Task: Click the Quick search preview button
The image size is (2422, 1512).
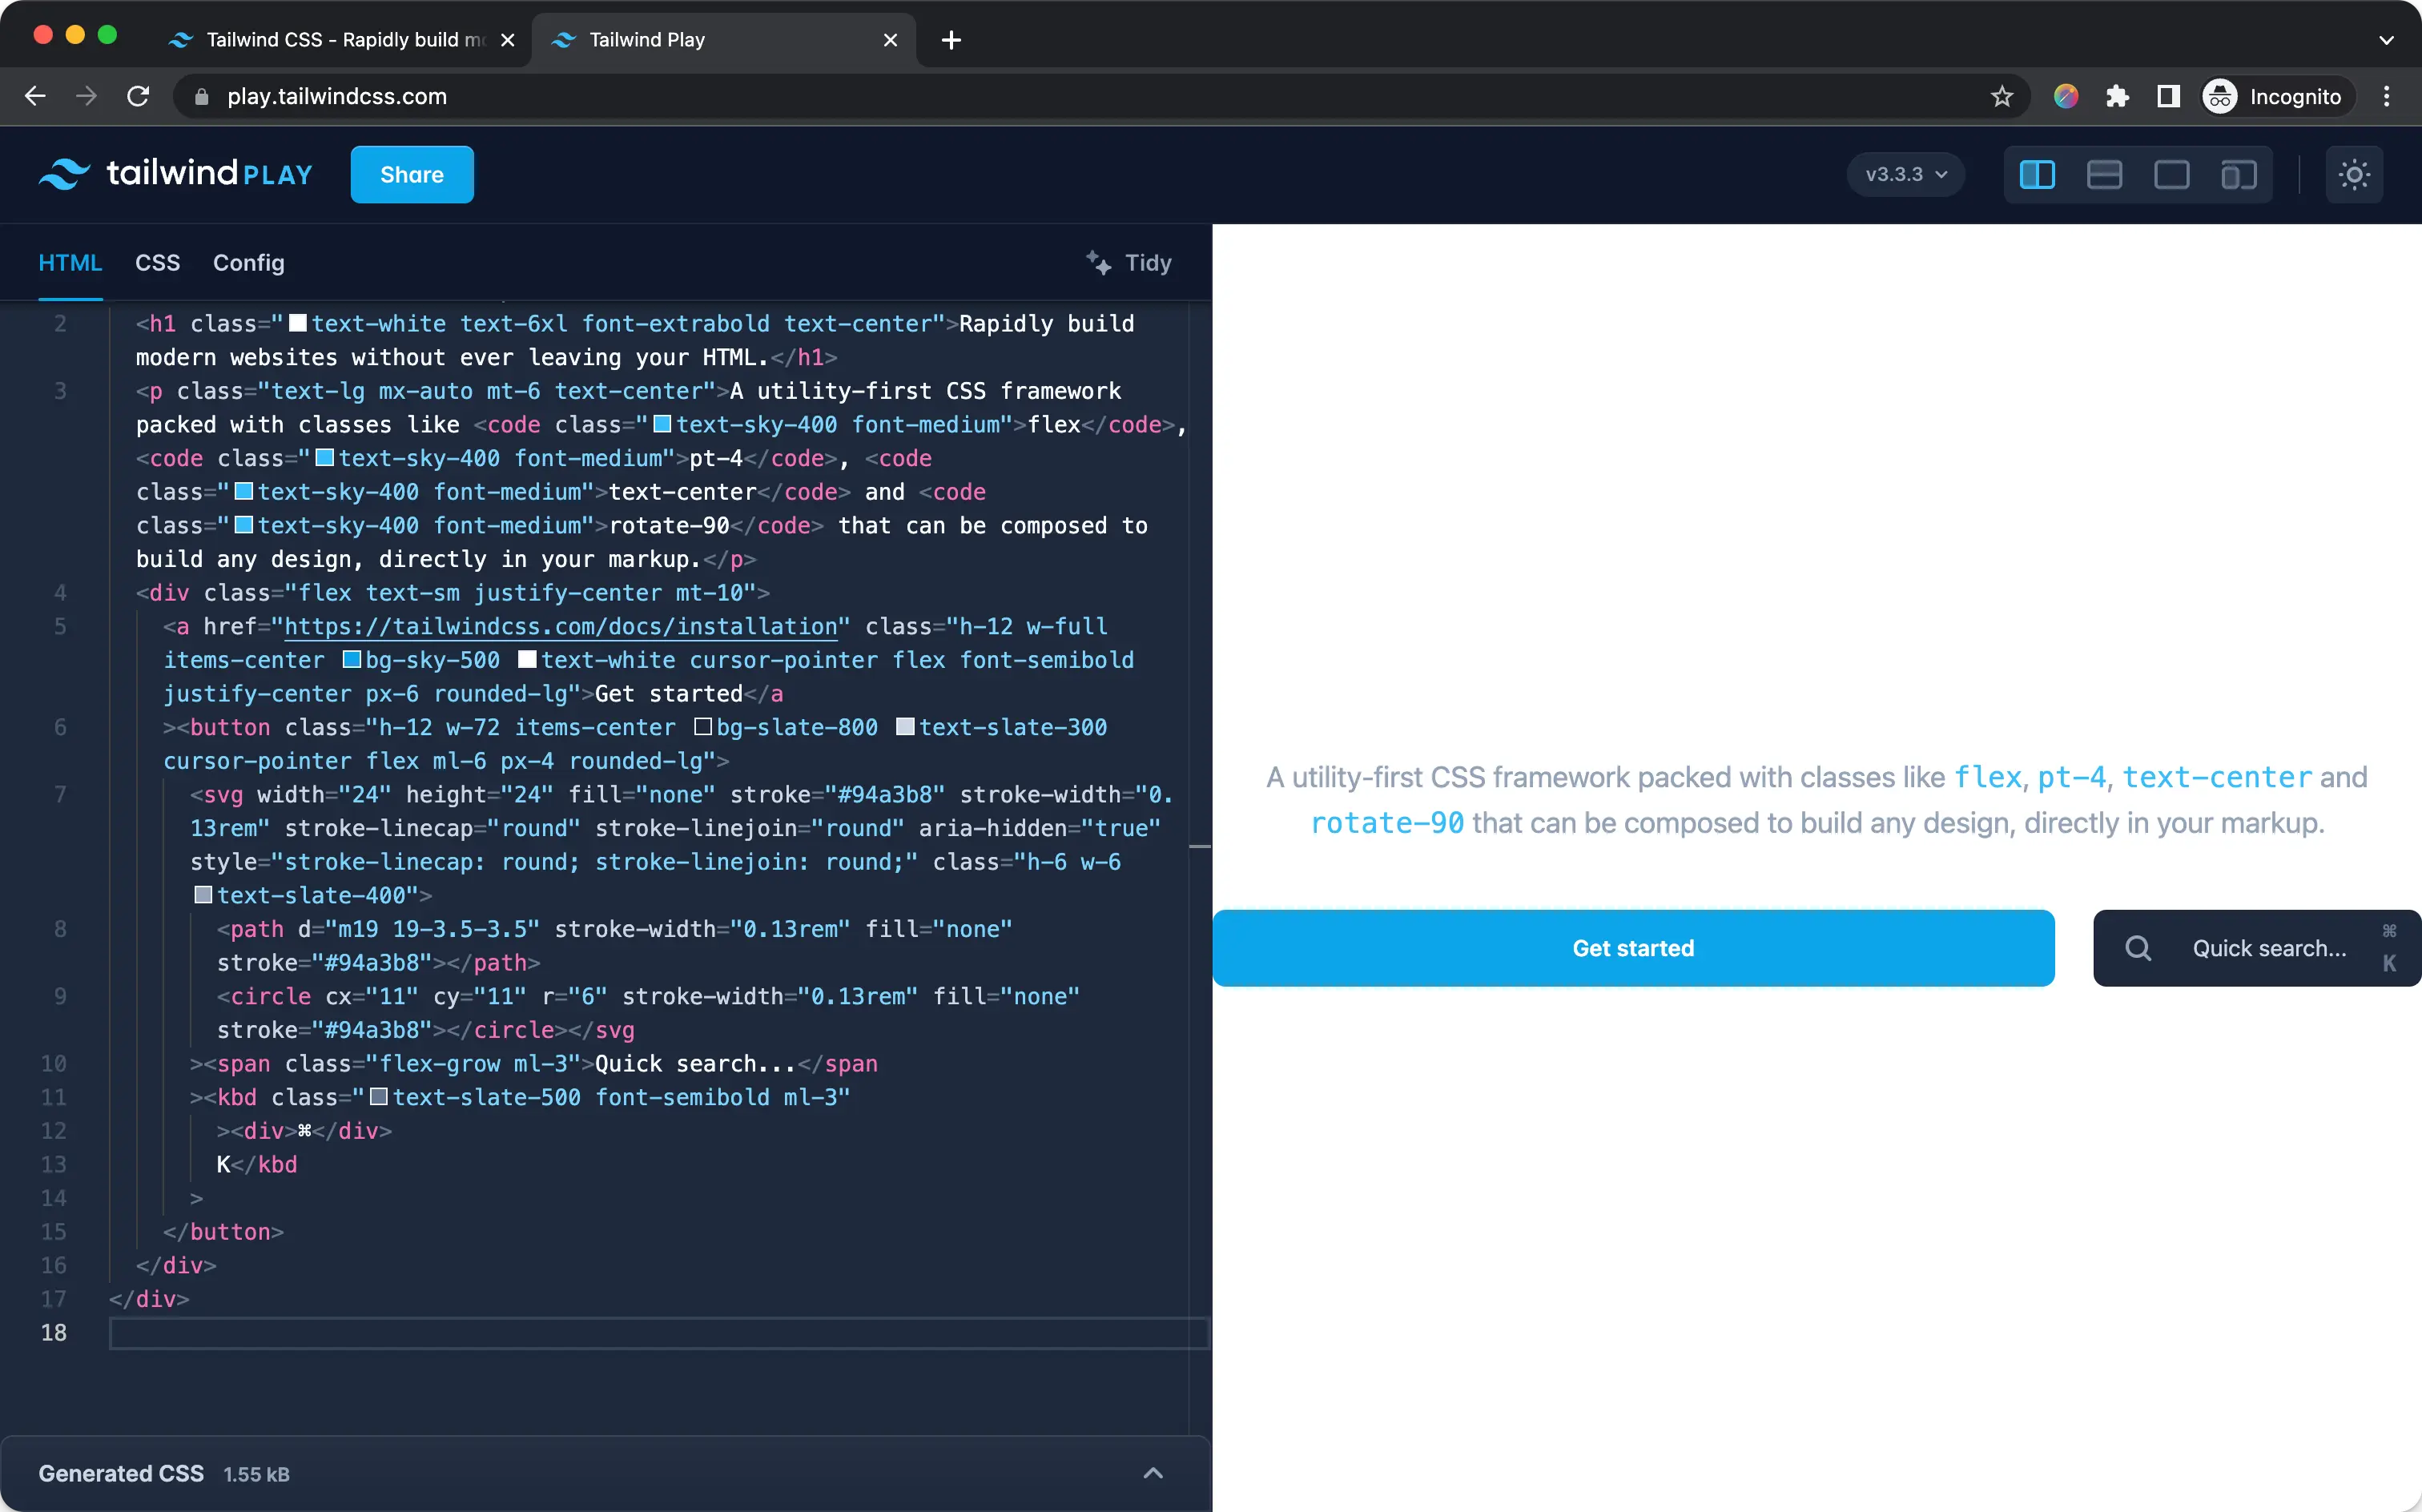Action: (2257, 948)
